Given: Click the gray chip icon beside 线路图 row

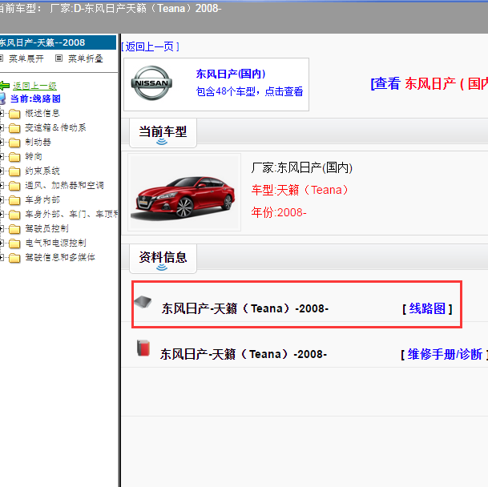Looking at the screenshot, I should 143,302.
